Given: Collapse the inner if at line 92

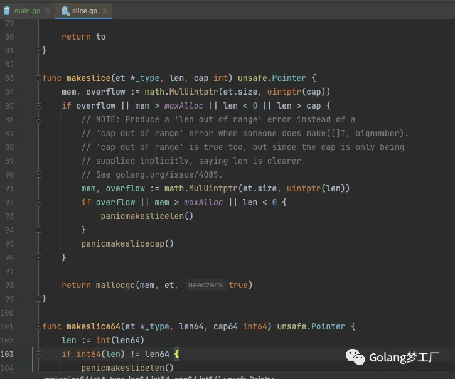Looking at the screenshot, I should 38,202.
